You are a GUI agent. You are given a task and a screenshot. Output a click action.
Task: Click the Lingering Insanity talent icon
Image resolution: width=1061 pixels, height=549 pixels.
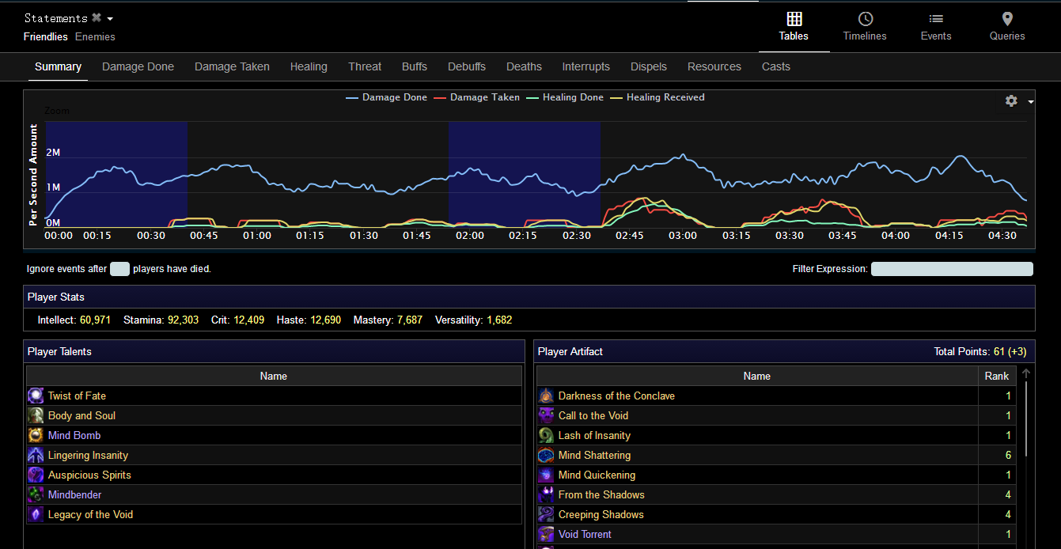point(36,455)
